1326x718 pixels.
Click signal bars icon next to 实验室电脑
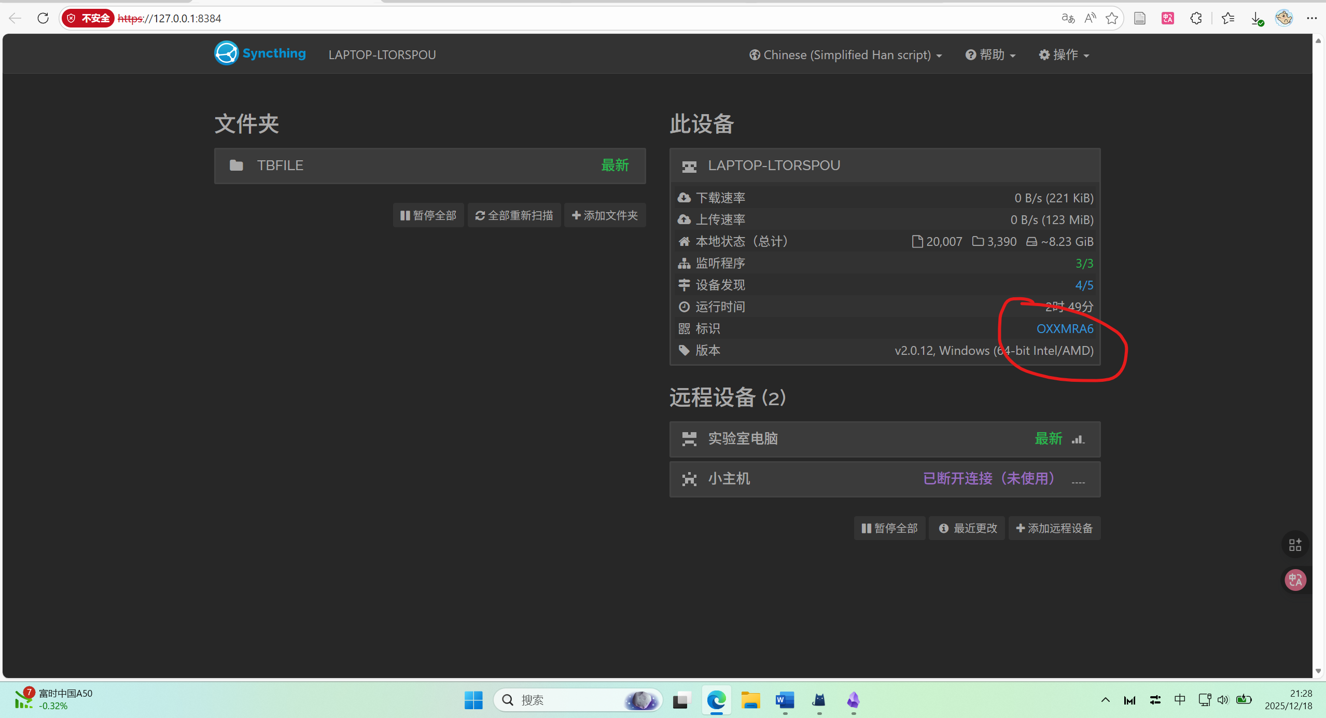pyautogui.click(x=1078, y=439)
